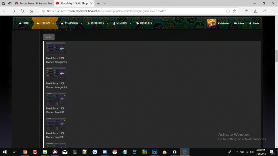Open Discord from taskbar

click(x=105, y=152)
